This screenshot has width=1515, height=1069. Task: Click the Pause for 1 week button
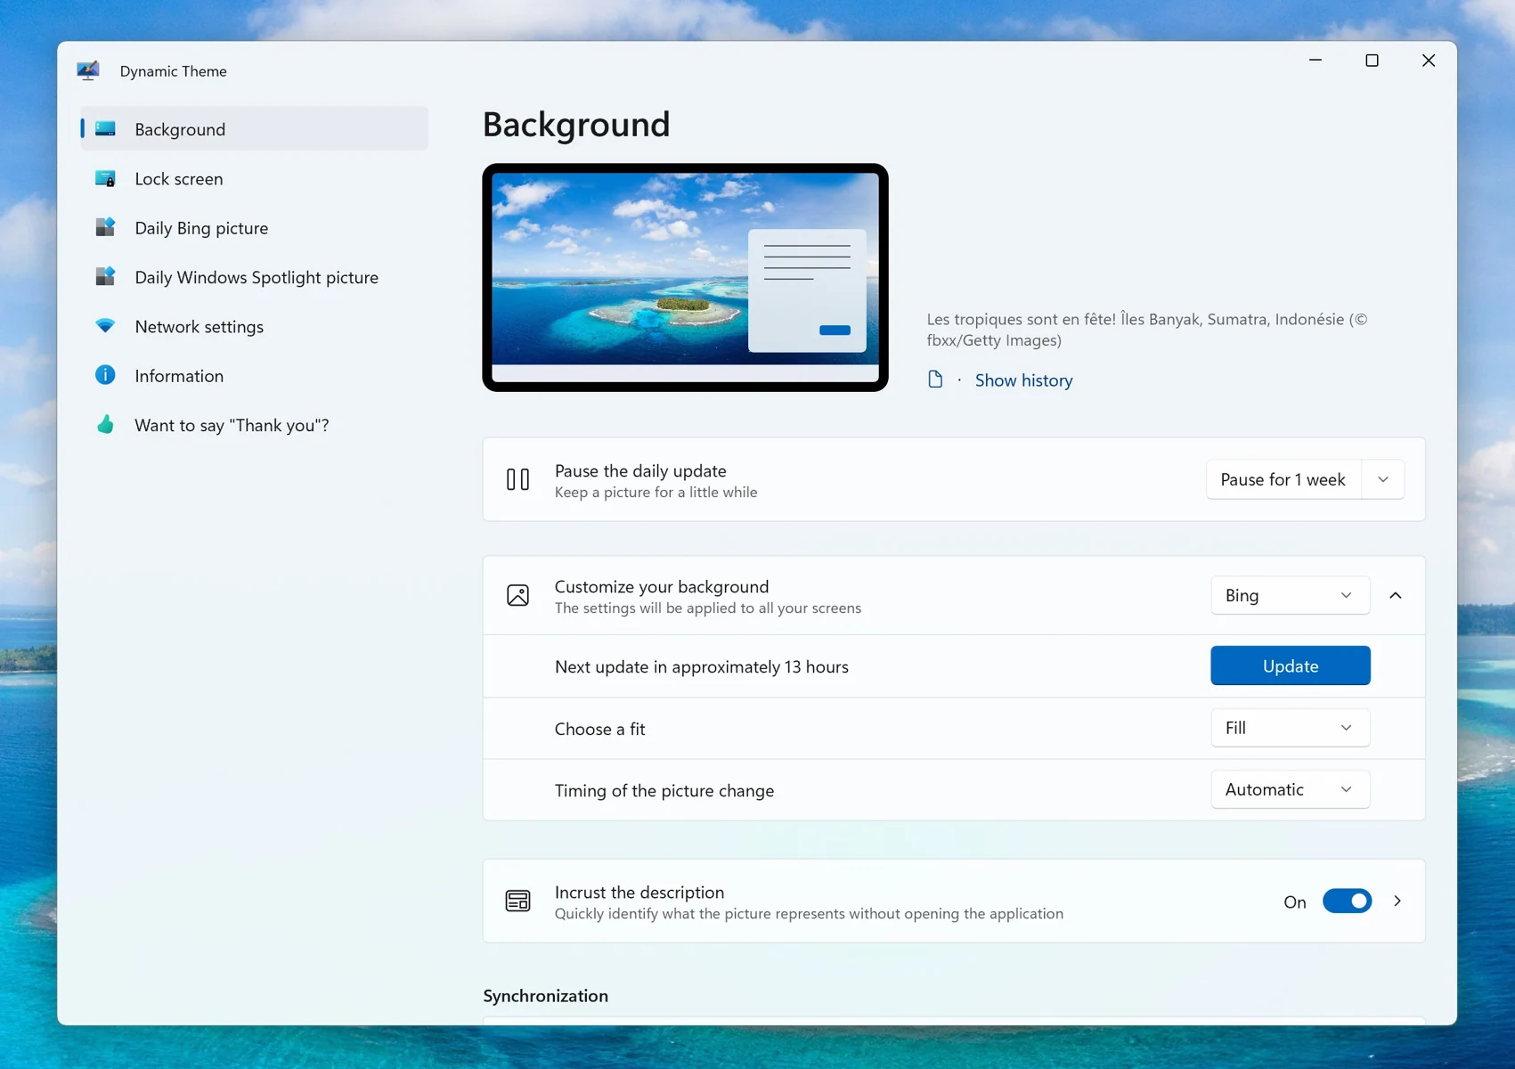coord(1283,479)
